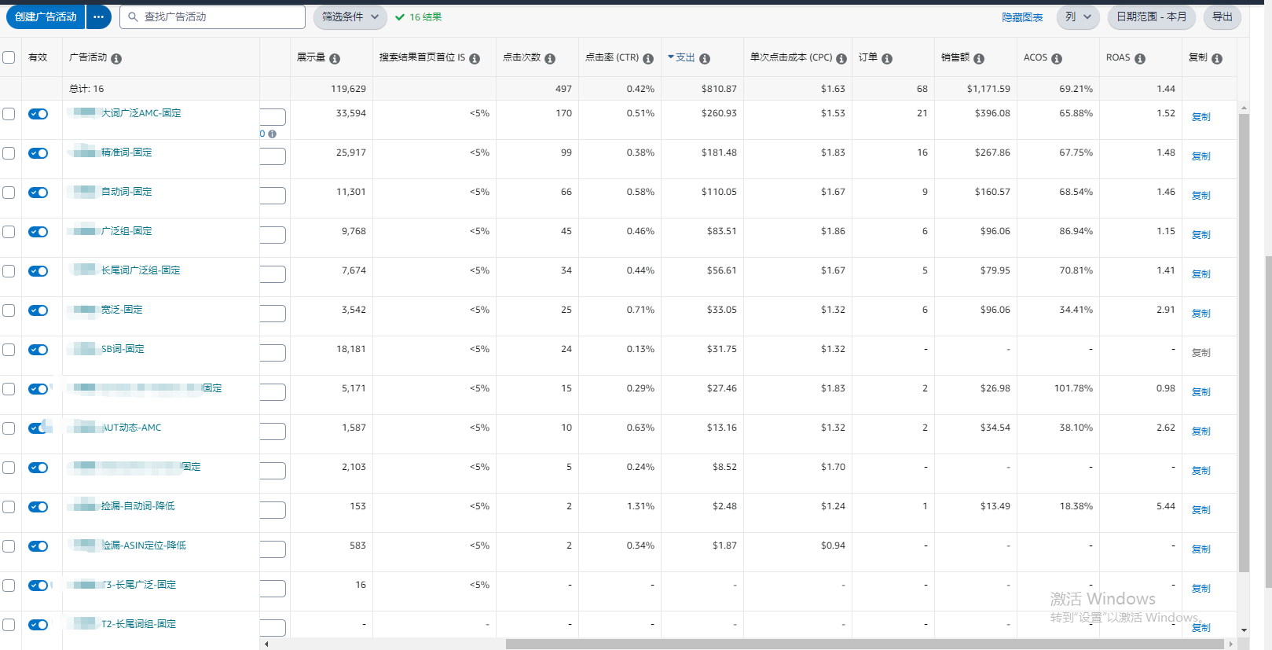Check the box for 精准词-固定 row
1272x650 pixels.
9,153
